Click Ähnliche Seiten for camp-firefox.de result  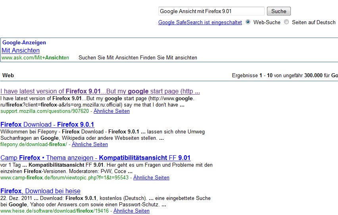(151, 178)
